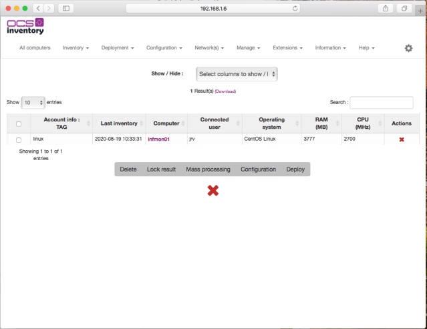Open the Deployment menu
The height and width of the screenshot is (329, 427).
tap(118, 48)
